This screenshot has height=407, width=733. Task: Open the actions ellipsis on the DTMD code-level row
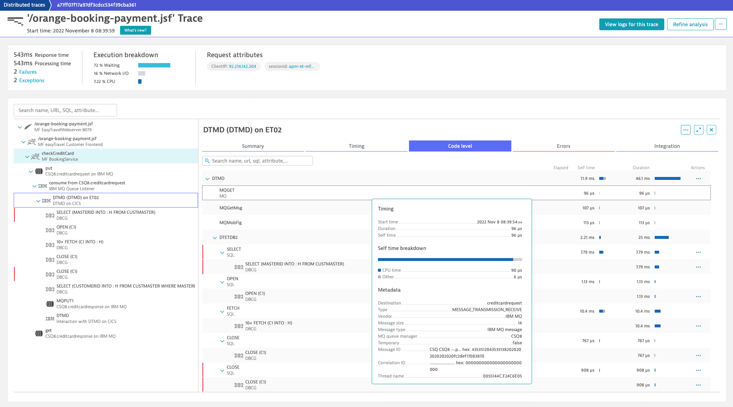point(698,178)
